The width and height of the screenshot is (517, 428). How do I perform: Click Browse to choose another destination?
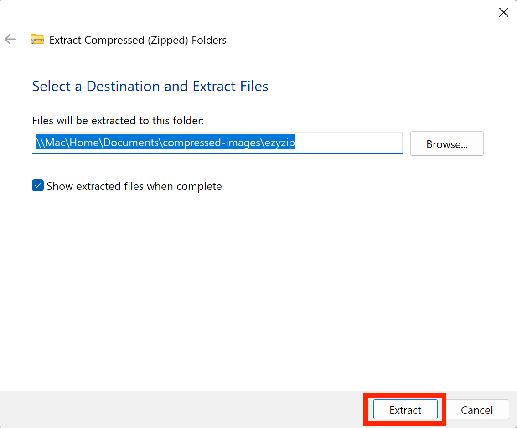(x=446, y=143)
